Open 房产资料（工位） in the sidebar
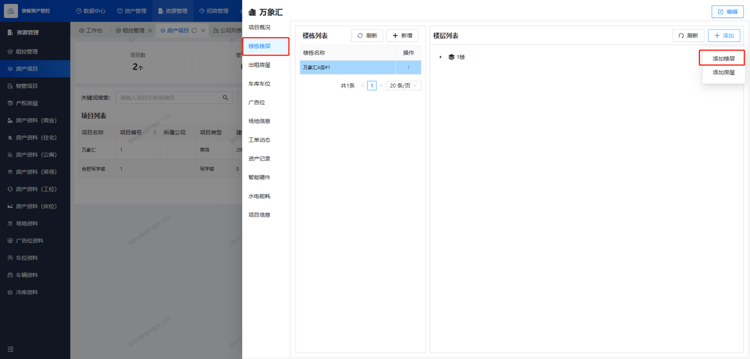750x359 pixels. pyautogui.click(x=35, y=189)
